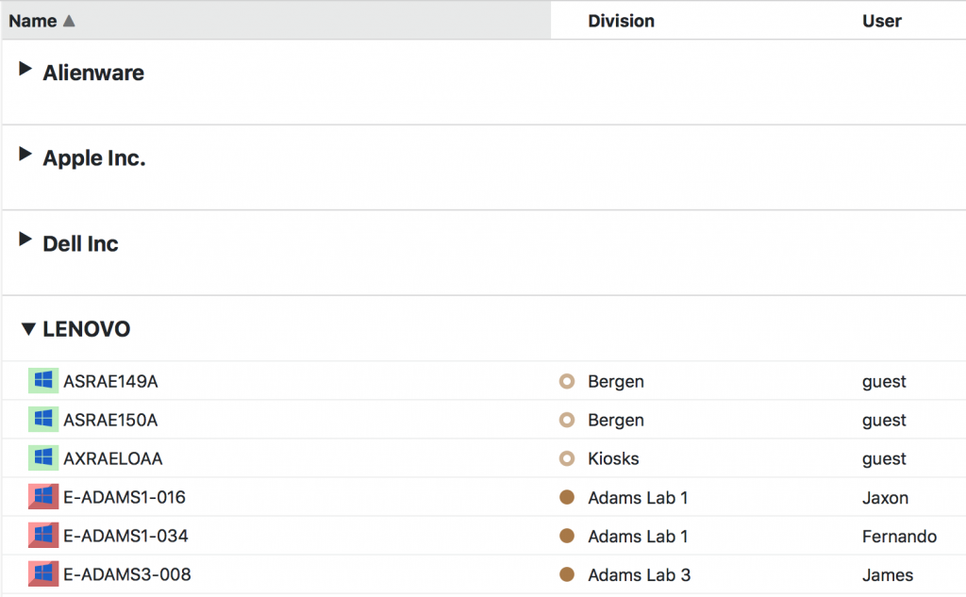
Task: Click the division color ring for ASRAE150A
Action: tap(567, 421)
